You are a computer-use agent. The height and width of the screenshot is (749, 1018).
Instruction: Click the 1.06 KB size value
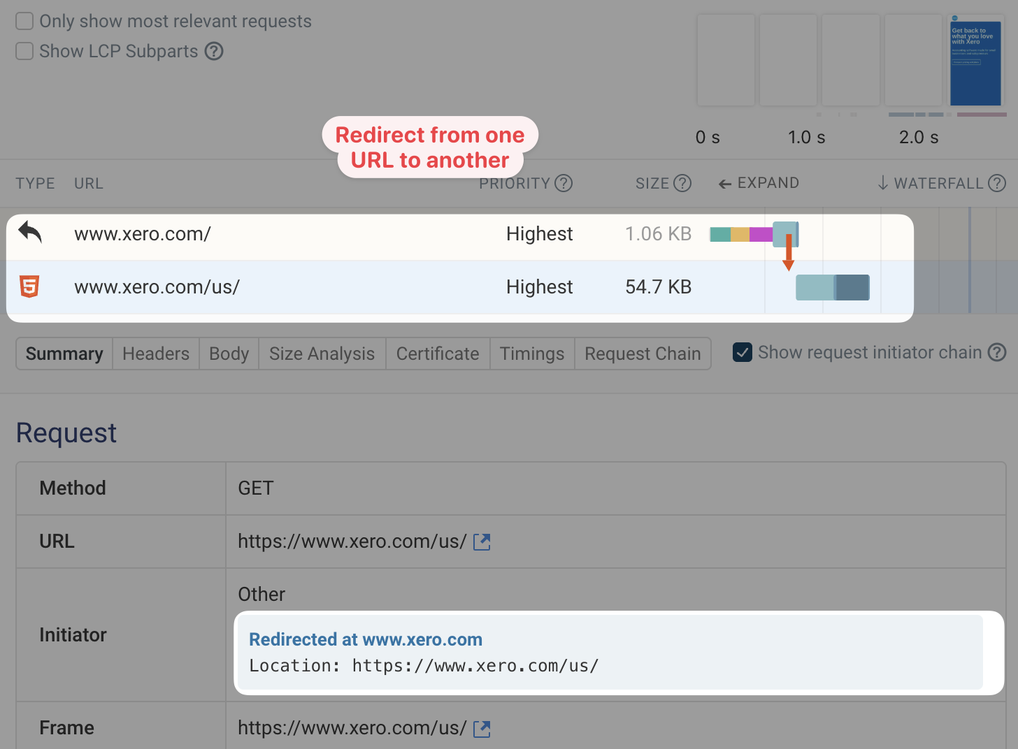(x=658, y=234)
